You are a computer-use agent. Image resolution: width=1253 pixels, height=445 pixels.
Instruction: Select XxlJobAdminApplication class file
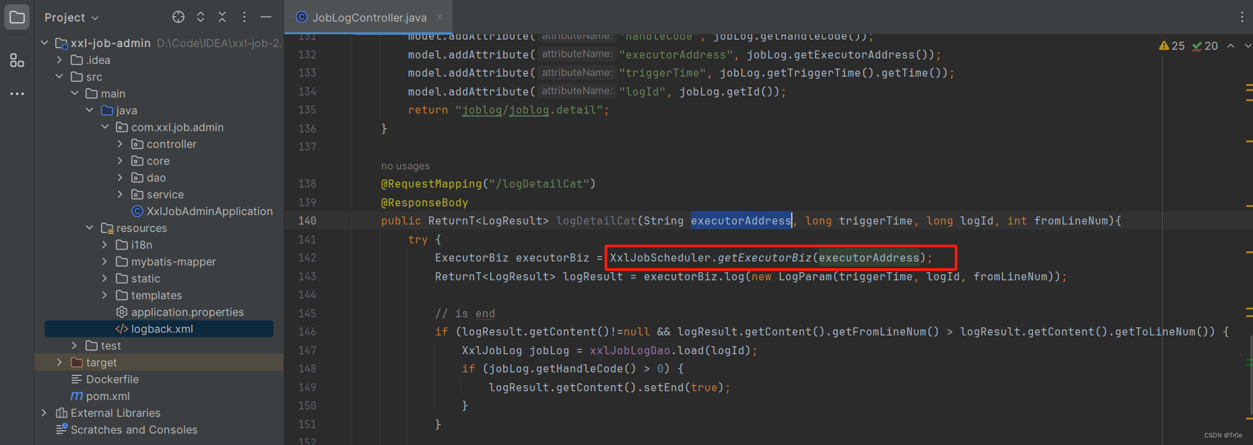pos(202,211)
